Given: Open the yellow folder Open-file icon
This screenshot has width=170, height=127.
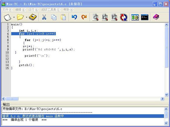Looking at the screenshot, I should [x=20, y=17].
